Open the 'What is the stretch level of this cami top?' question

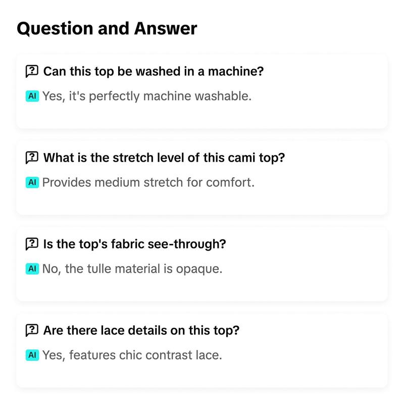pos(164,158)
